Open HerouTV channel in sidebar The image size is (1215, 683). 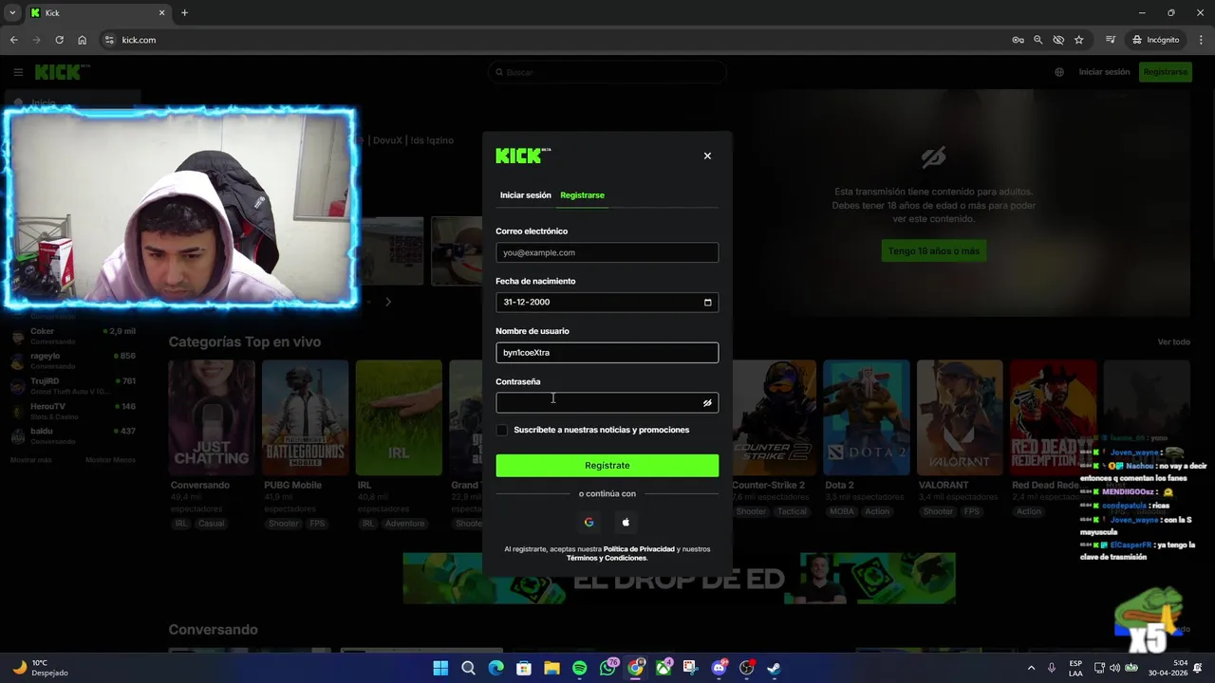pyautogui.click(x=72, y=411)
